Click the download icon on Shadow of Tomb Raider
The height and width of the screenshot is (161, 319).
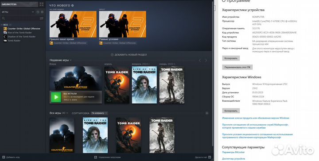[x=109, y=100]
